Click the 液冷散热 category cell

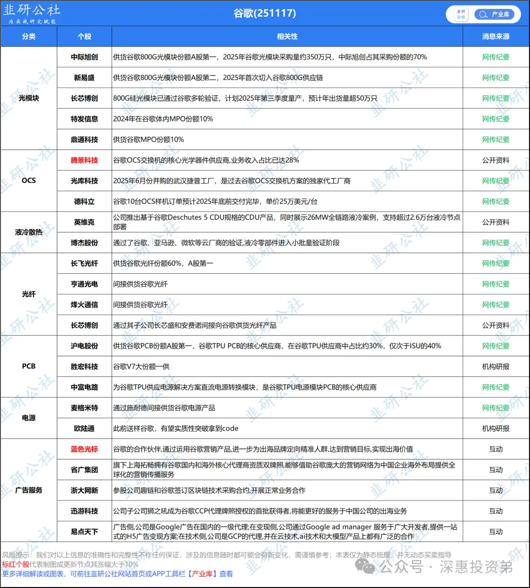click(x=29, y=232)
